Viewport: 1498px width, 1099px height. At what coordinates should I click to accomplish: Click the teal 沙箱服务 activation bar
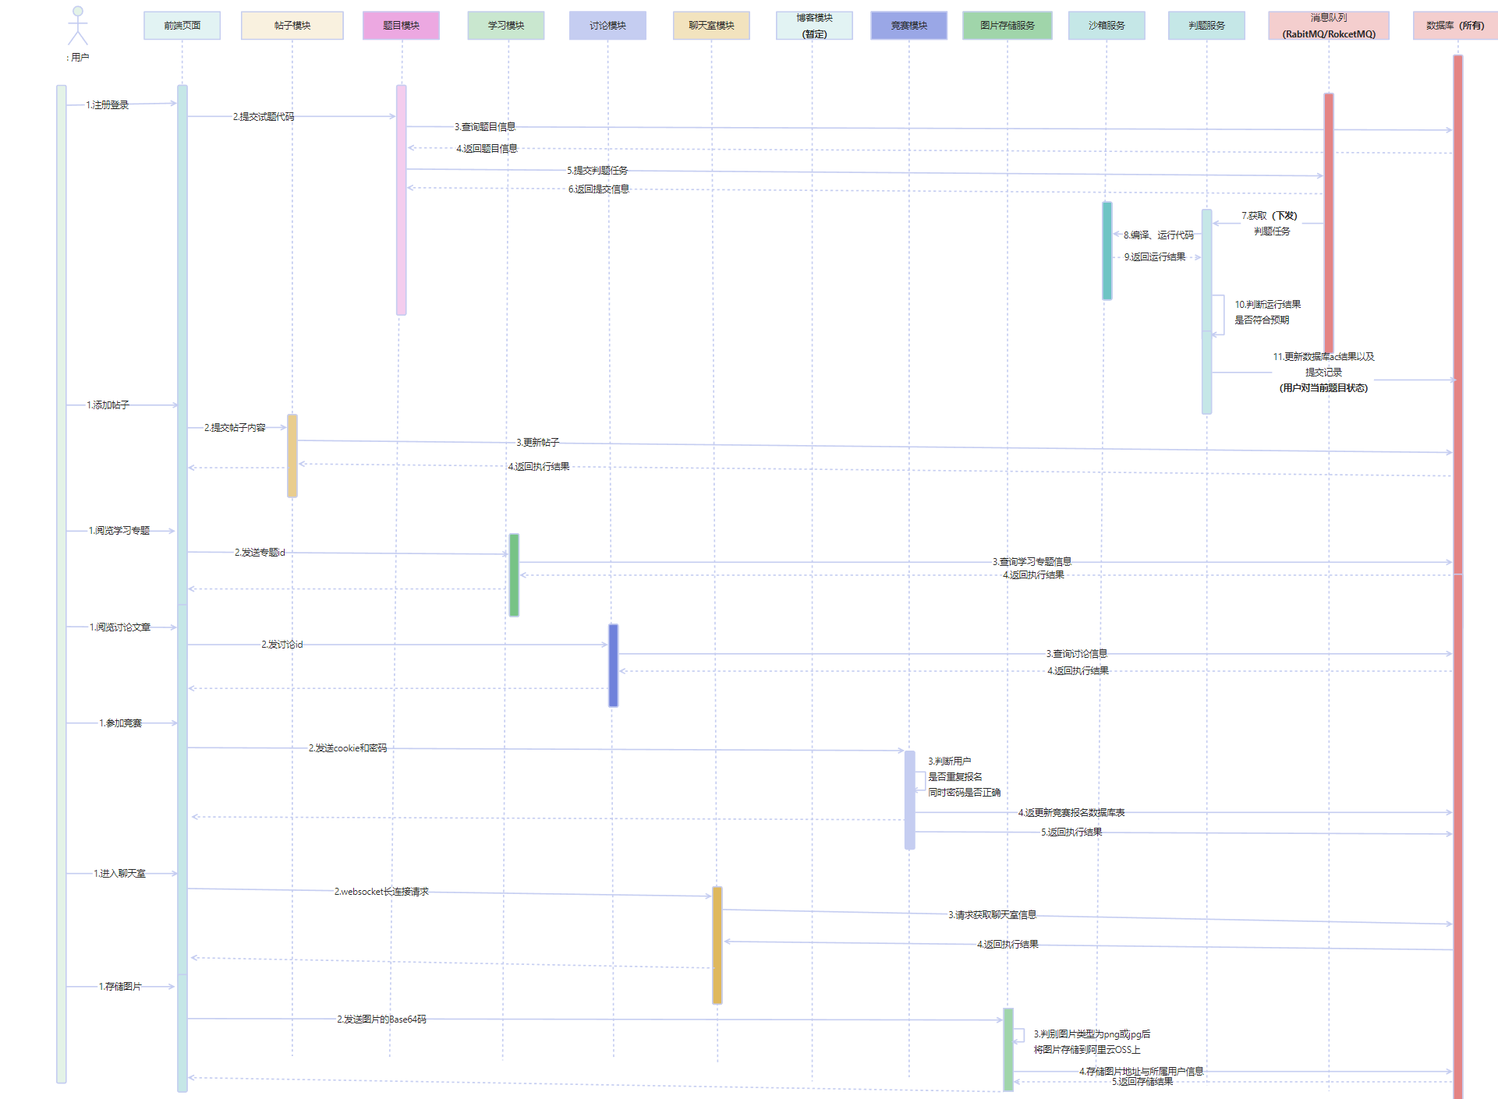(x=1107, y=251)
